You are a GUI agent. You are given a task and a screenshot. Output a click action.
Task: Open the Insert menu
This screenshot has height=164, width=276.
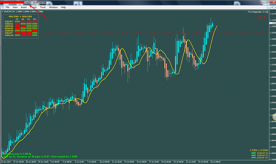click(x=24, y=7)
